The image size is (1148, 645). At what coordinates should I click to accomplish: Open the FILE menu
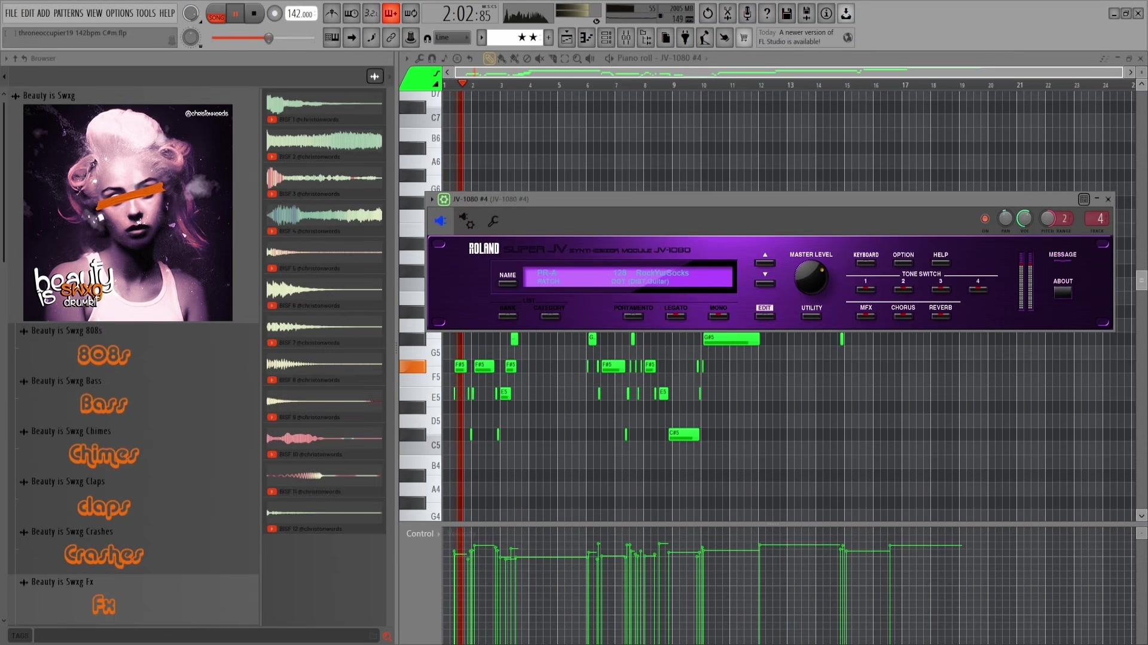pyautogui.click(x=11, y=13)
